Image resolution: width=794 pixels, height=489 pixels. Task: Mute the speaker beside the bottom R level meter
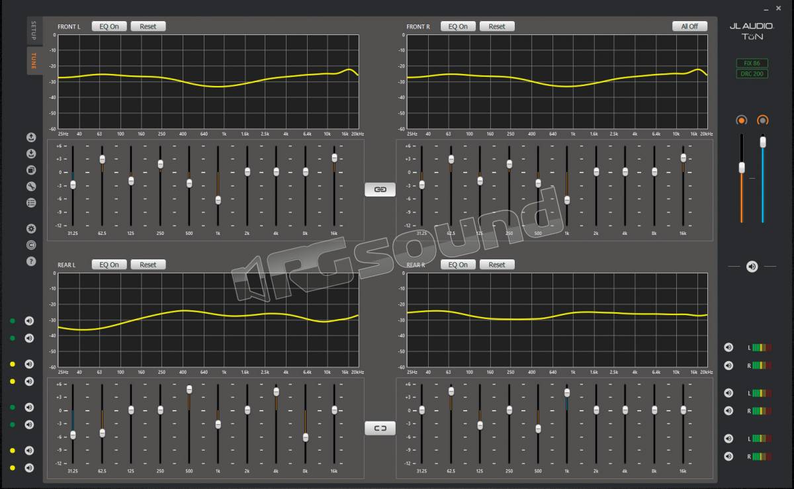tap(728, 457)
